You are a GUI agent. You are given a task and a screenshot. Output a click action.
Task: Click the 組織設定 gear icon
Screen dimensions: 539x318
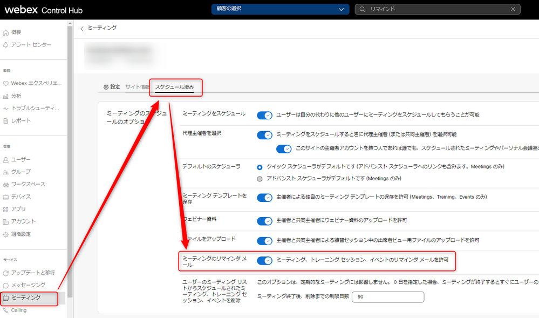(5, 234)
